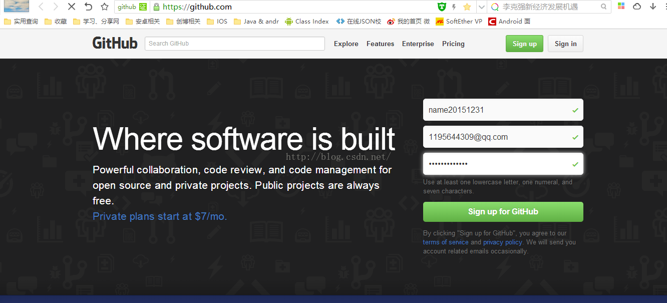Click the yellow star favorite icon in address bar

point(467,7)
